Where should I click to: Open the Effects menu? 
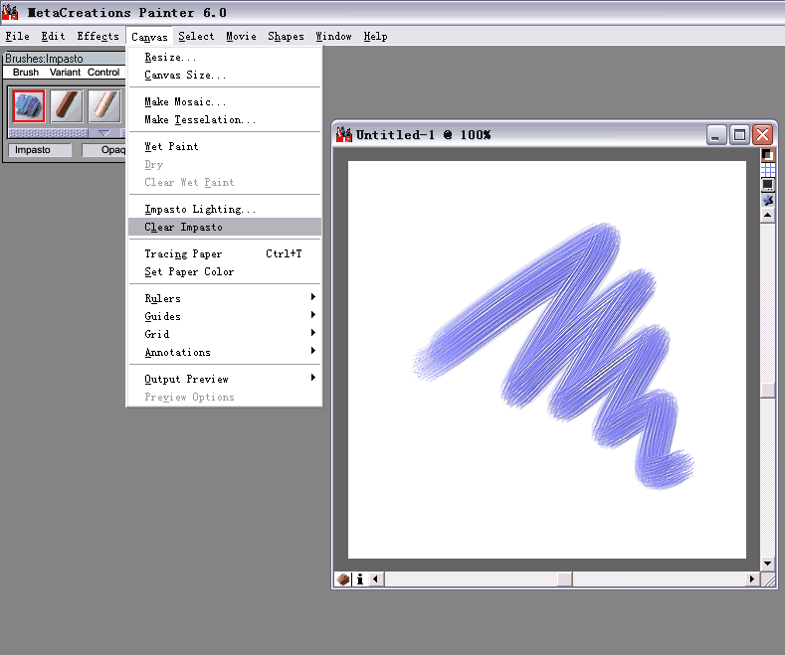(x=98, y=37)
